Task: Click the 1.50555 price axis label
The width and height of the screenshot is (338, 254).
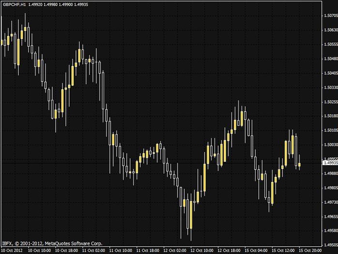Action: [x=331, y=44]
